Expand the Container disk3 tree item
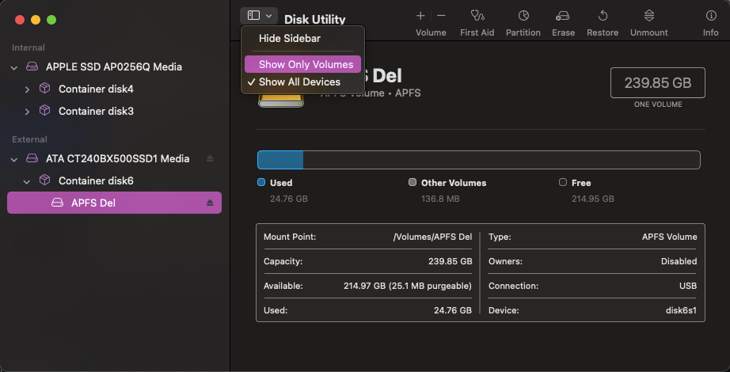Image resolution: width=730 pixels, height=372 pixels. 28,111
